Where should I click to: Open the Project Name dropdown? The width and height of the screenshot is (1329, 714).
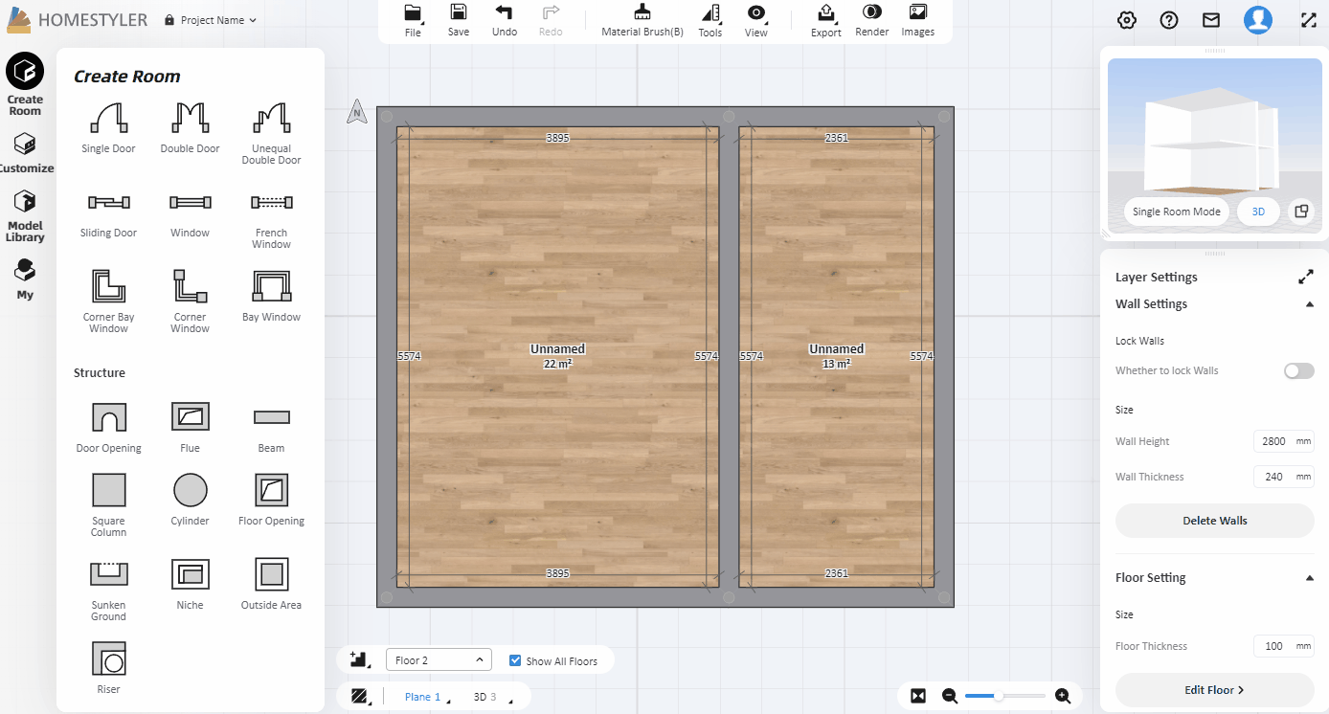pyautogui.click(x=211, y=20)
